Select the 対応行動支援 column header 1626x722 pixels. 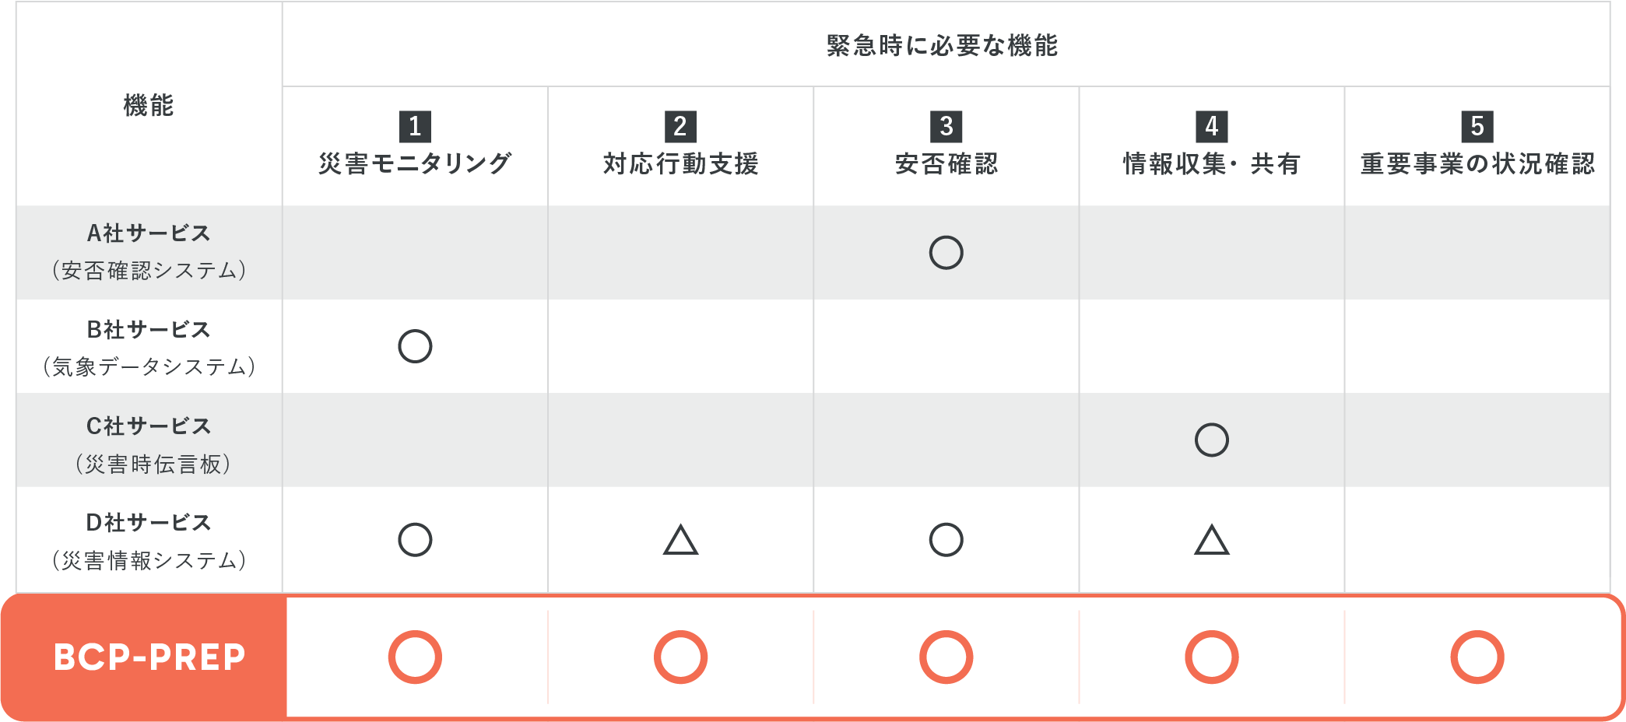[680, 163]
